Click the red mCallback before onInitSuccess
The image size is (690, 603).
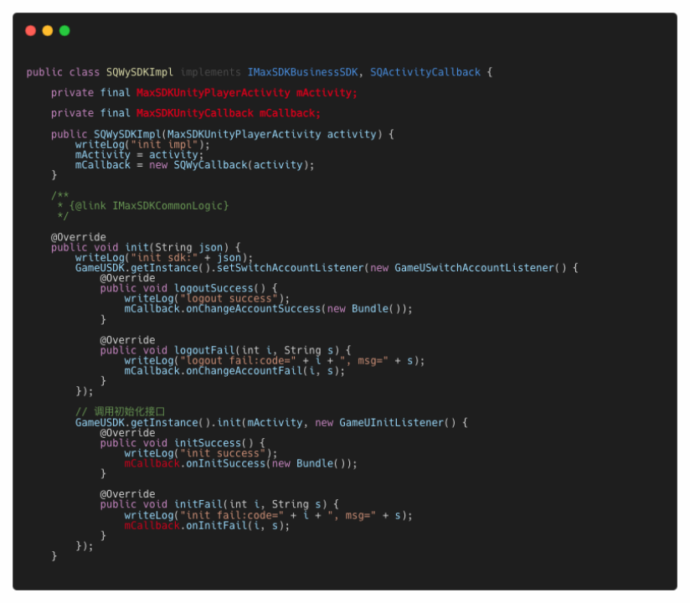(152, 463)
